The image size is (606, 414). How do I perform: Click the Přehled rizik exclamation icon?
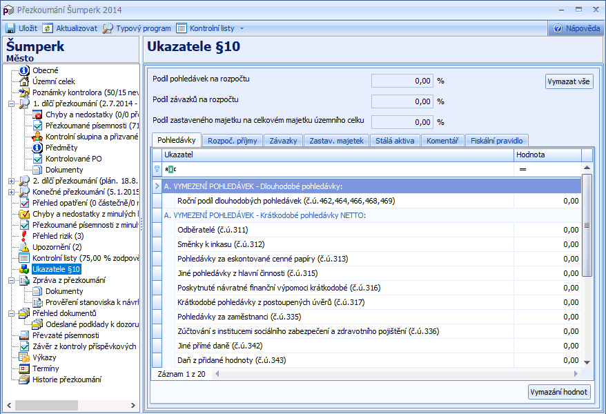[x=24, y=236]
